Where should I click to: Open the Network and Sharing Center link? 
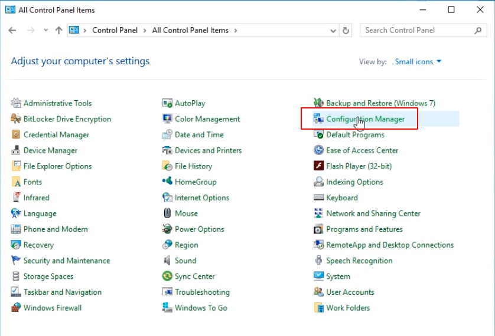[x=373, y=213]
